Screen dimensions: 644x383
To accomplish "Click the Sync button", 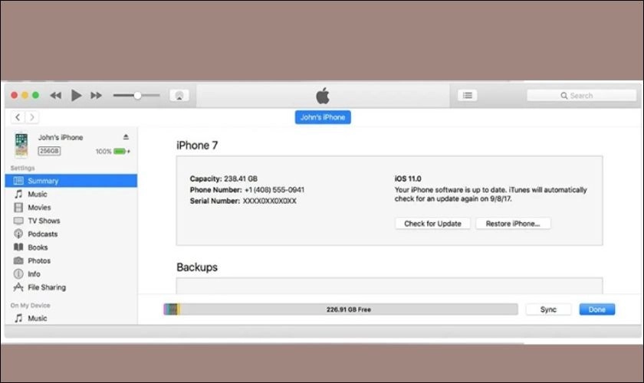I will [548, 309].
